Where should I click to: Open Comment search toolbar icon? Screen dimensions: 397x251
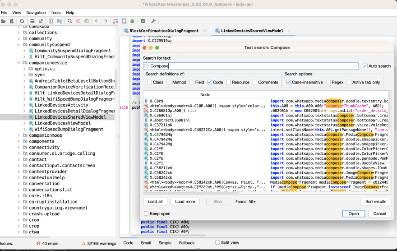87,21
